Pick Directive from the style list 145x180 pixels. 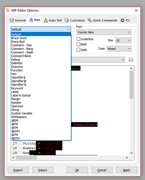coord(41,67)
